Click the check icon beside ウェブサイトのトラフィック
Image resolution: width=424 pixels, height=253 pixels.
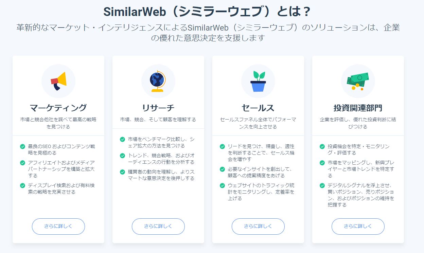coord(222,185)
